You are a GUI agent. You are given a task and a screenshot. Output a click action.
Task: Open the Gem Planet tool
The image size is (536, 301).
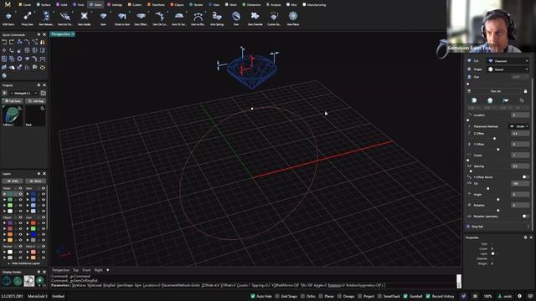click(x=293, y=18)
